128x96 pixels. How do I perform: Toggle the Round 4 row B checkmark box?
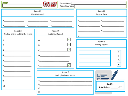[x=69, y=45]
